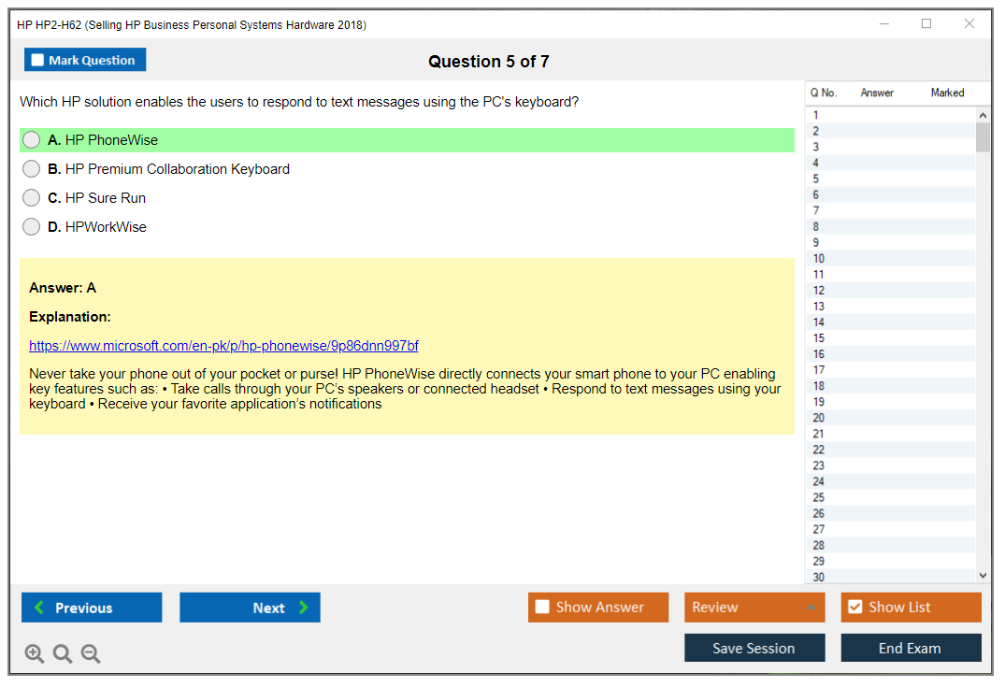Go back with the Previous button
Viewport: 1005px width, 687px height.
[x=92, y=608]
